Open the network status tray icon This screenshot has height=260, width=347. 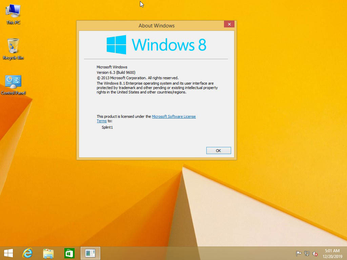(307, 253)
